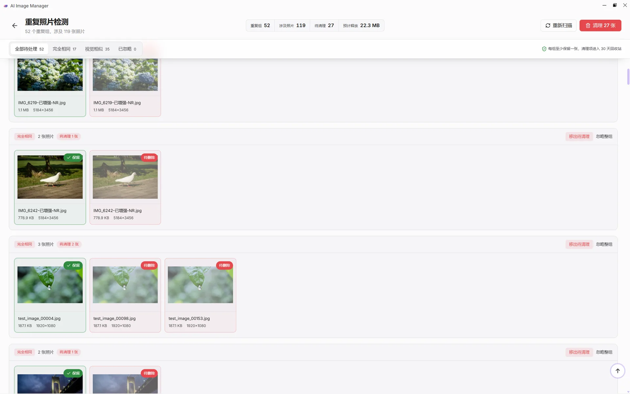Click the red 清理 27 张 button
This screenshot has width=630, height=394.
600,26
